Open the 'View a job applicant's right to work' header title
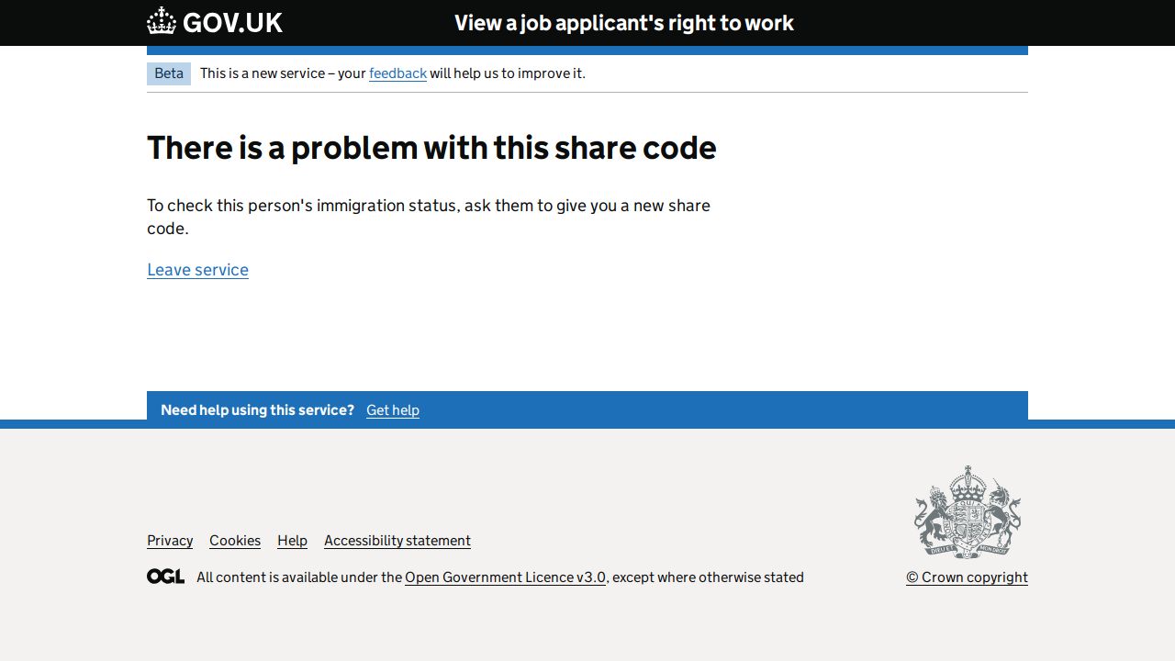The width and height of the screenshot is (1175, 661). tap(623, 23)
